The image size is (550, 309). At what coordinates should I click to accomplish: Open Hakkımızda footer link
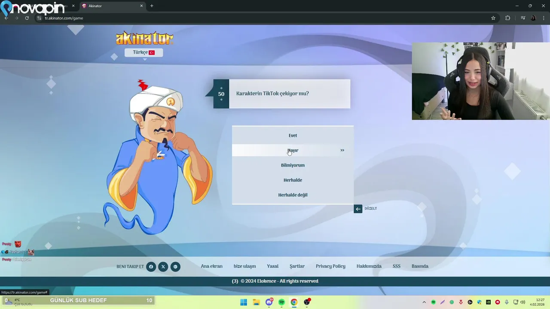click(369, 267)
